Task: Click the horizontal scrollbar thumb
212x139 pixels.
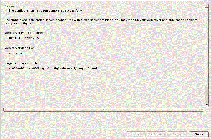Action: [x=103, y=109]
